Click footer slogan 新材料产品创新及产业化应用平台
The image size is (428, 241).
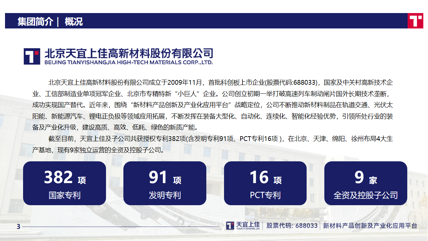coord(370,226)
